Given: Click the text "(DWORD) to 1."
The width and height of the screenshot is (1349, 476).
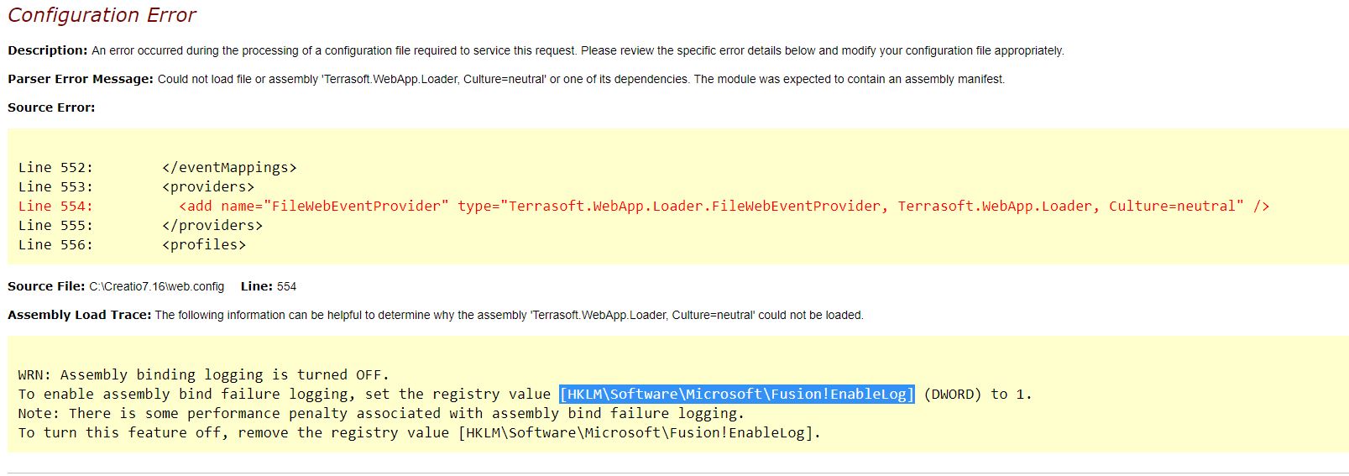Looking at the screenshot, I should pyautogui.click(x=978, y=395).
